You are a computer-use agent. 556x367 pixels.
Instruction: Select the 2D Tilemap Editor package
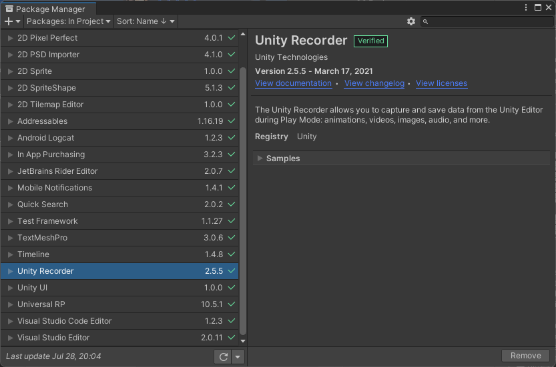(119, 105)
